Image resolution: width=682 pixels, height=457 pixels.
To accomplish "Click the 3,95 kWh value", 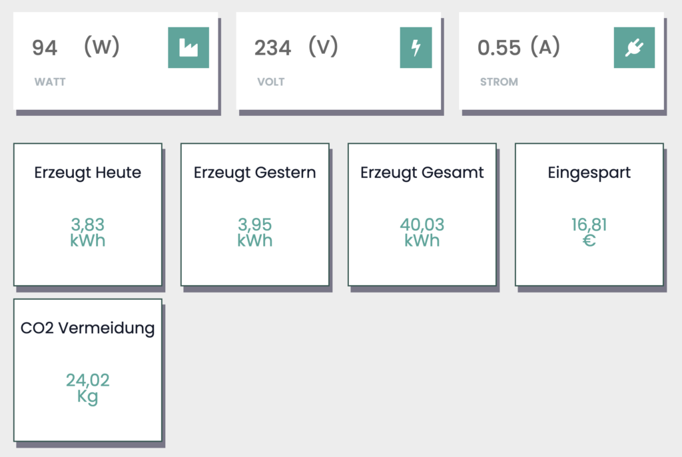I will point(255,232).
